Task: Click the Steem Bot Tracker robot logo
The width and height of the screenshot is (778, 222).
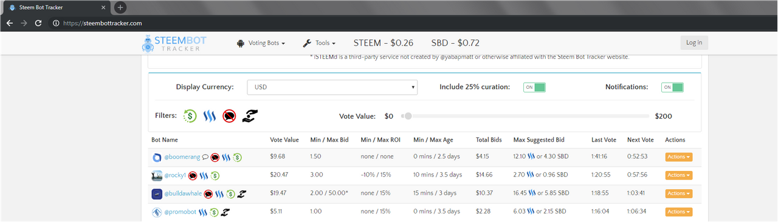Action: coord(148,43)
